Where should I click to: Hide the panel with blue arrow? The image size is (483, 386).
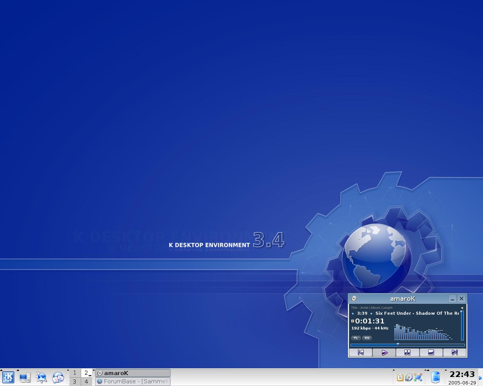click(480, 378)
